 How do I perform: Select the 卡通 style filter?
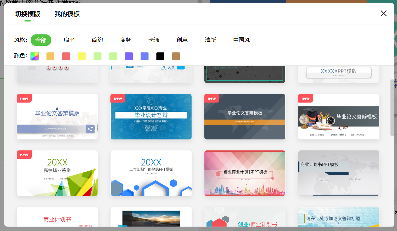click(154, 40)
